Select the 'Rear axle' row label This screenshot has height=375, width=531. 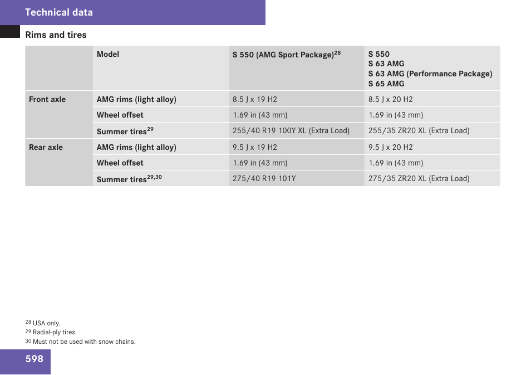coord(46,147)
